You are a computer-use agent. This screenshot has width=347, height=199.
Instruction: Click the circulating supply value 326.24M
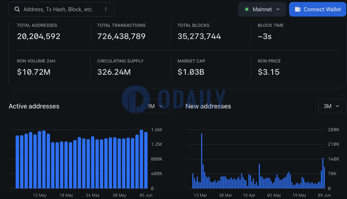(114, 72)
